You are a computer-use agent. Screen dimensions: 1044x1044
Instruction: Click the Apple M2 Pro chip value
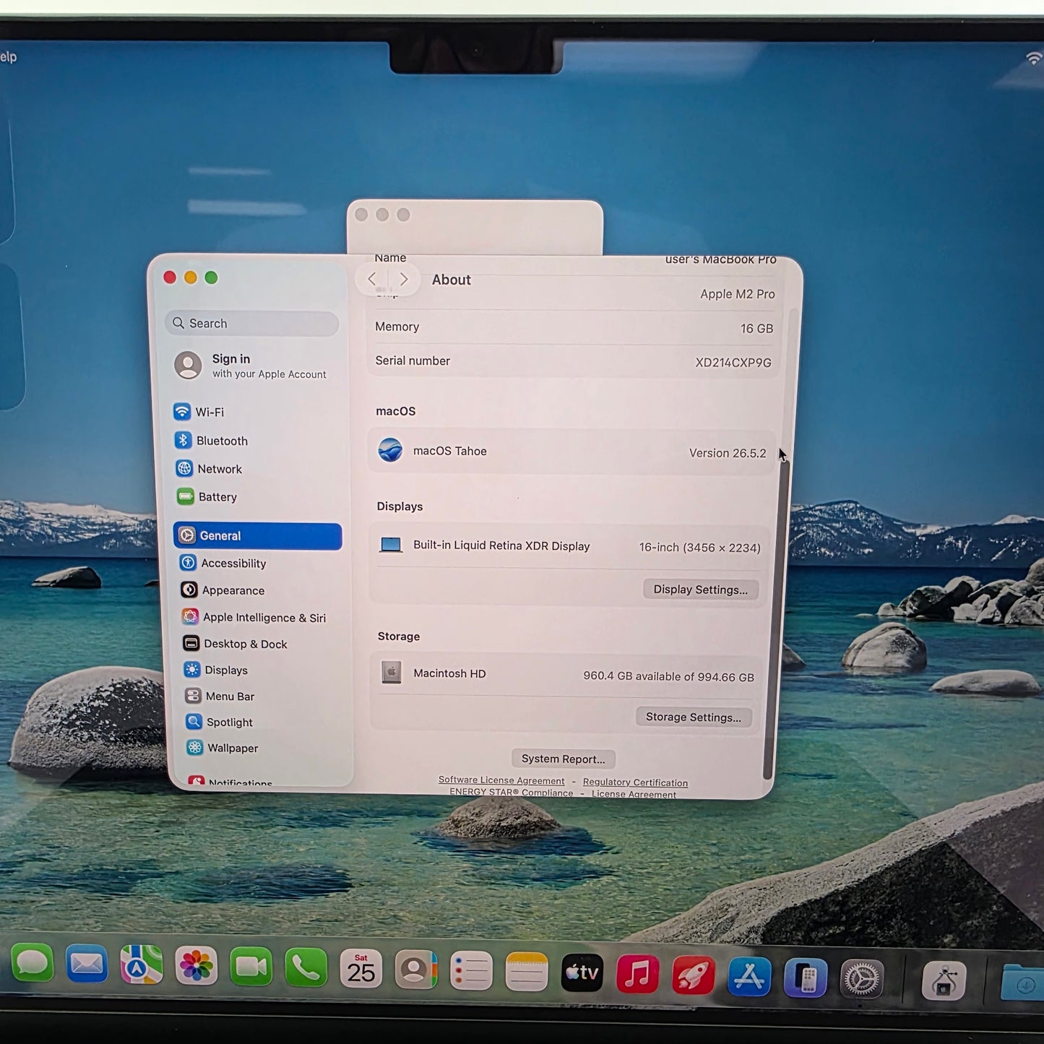tap(737, 294)
